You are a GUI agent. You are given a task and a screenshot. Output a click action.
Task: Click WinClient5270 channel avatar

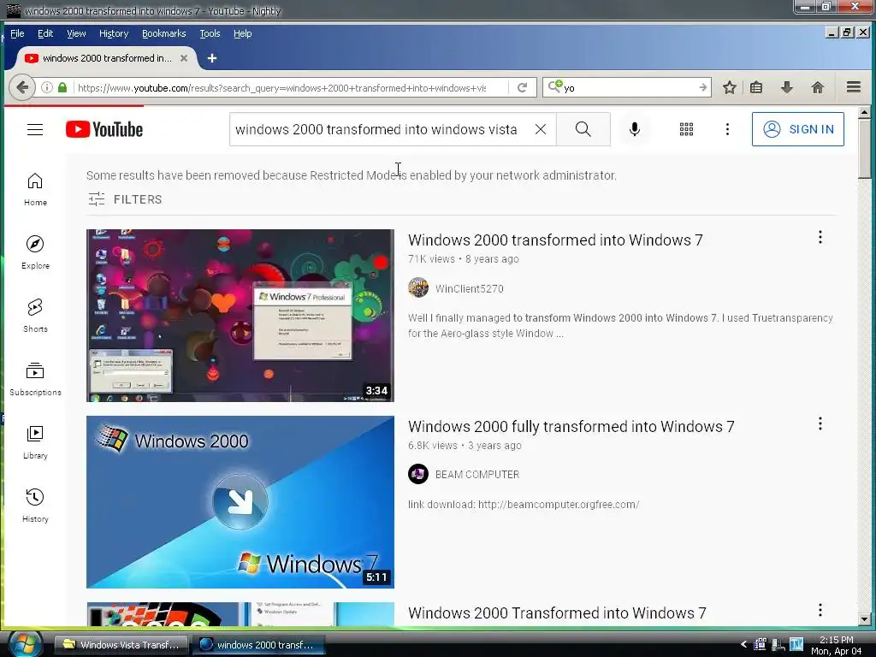point(417,287)
